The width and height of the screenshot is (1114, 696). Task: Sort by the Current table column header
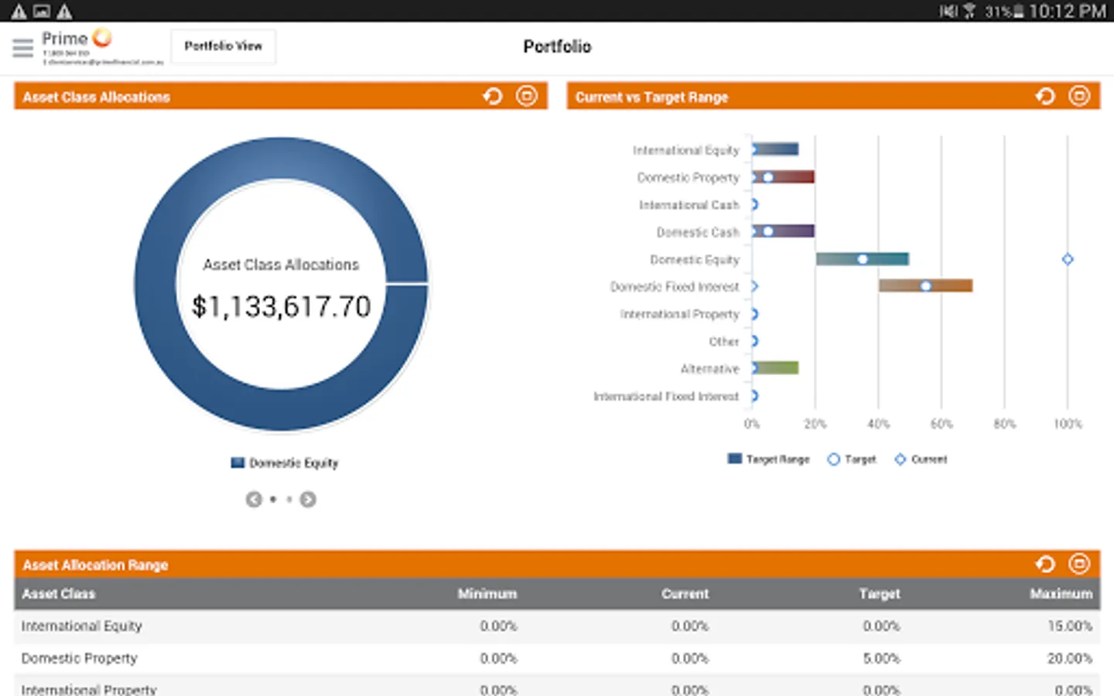685,594
